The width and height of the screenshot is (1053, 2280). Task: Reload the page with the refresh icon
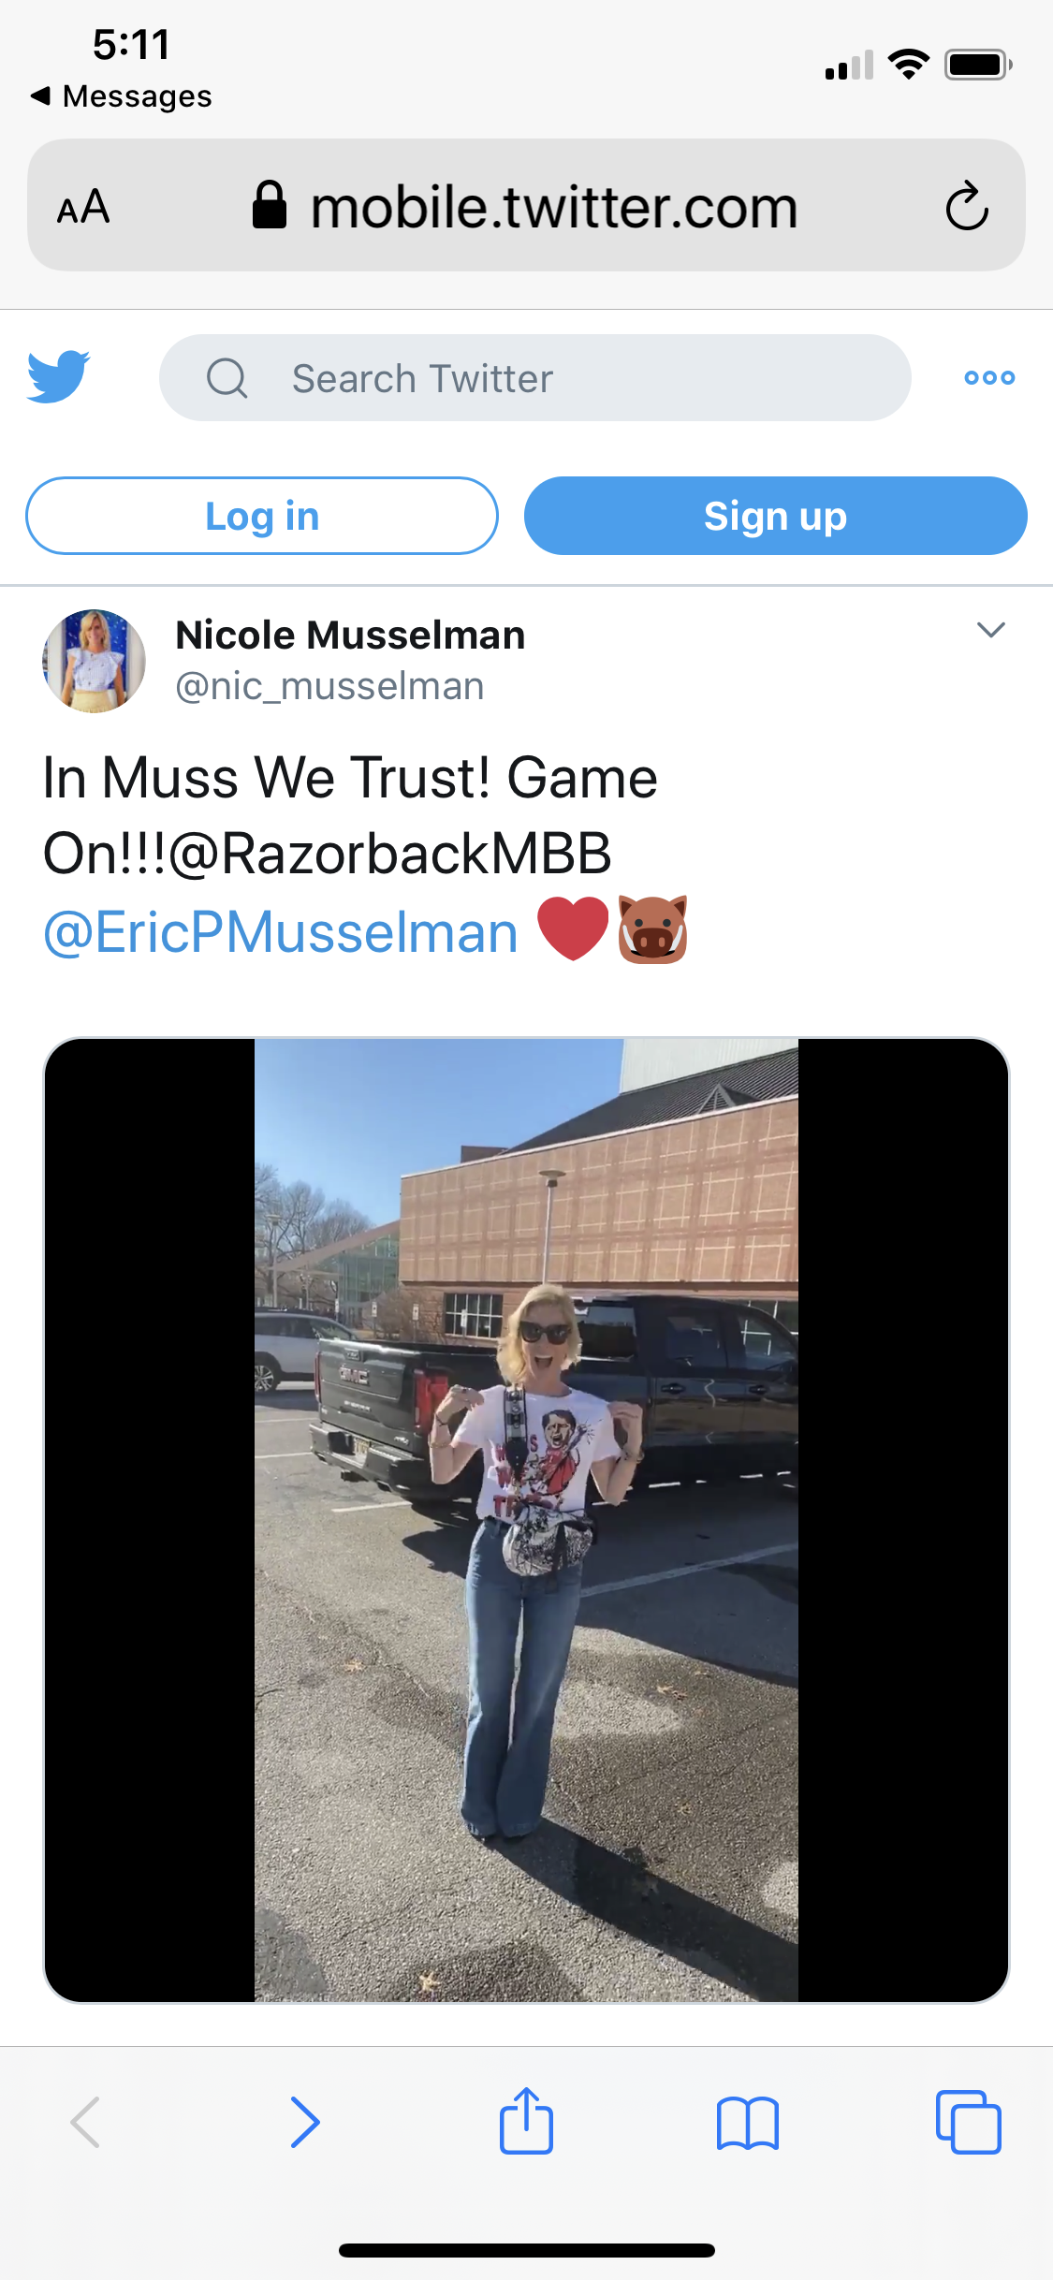(x=967, y=206)
